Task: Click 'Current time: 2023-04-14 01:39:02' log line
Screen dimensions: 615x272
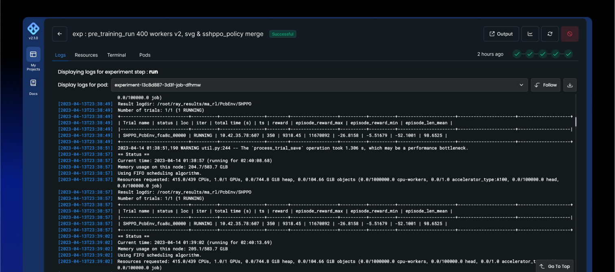Action: tap(195, 242)
